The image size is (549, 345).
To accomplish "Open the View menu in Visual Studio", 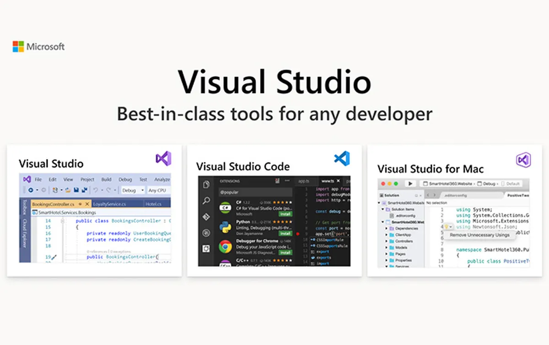I will coord(68,179).
